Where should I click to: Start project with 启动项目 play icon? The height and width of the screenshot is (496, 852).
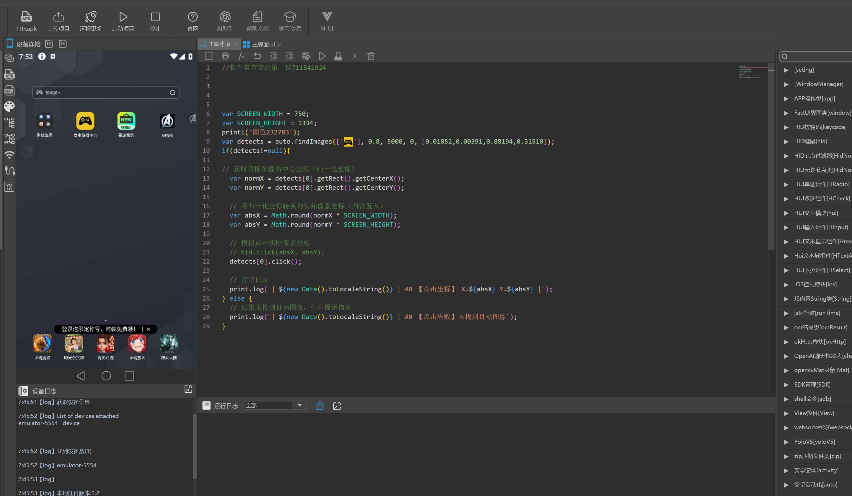coord(123,17)
